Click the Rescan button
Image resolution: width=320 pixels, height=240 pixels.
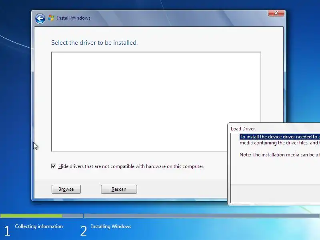pyautogui.click(x=119, y=189)
